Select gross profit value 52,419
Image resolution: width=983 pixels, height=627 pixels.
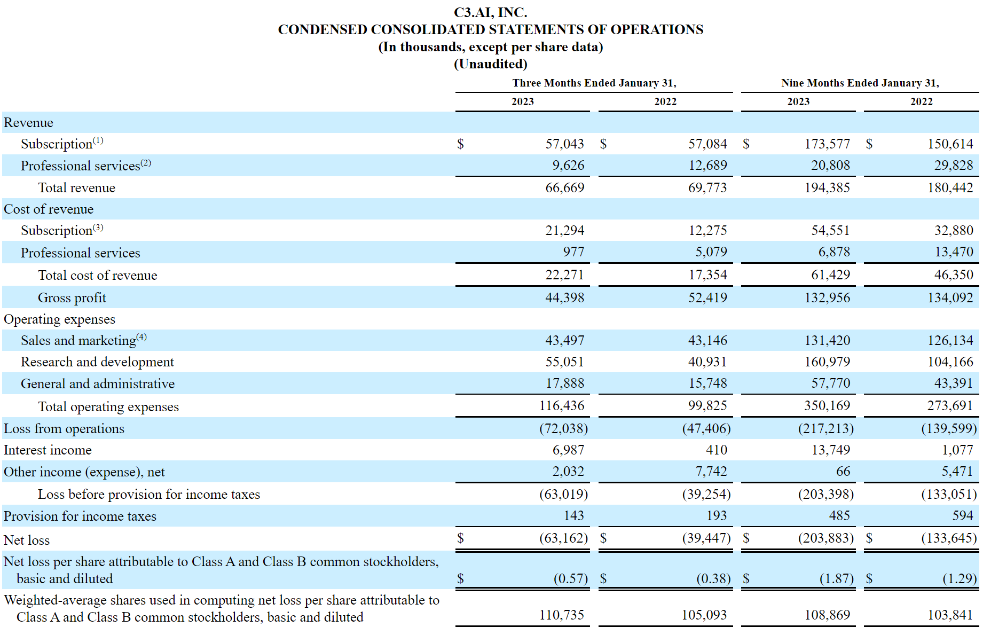[x=707, y=298]
